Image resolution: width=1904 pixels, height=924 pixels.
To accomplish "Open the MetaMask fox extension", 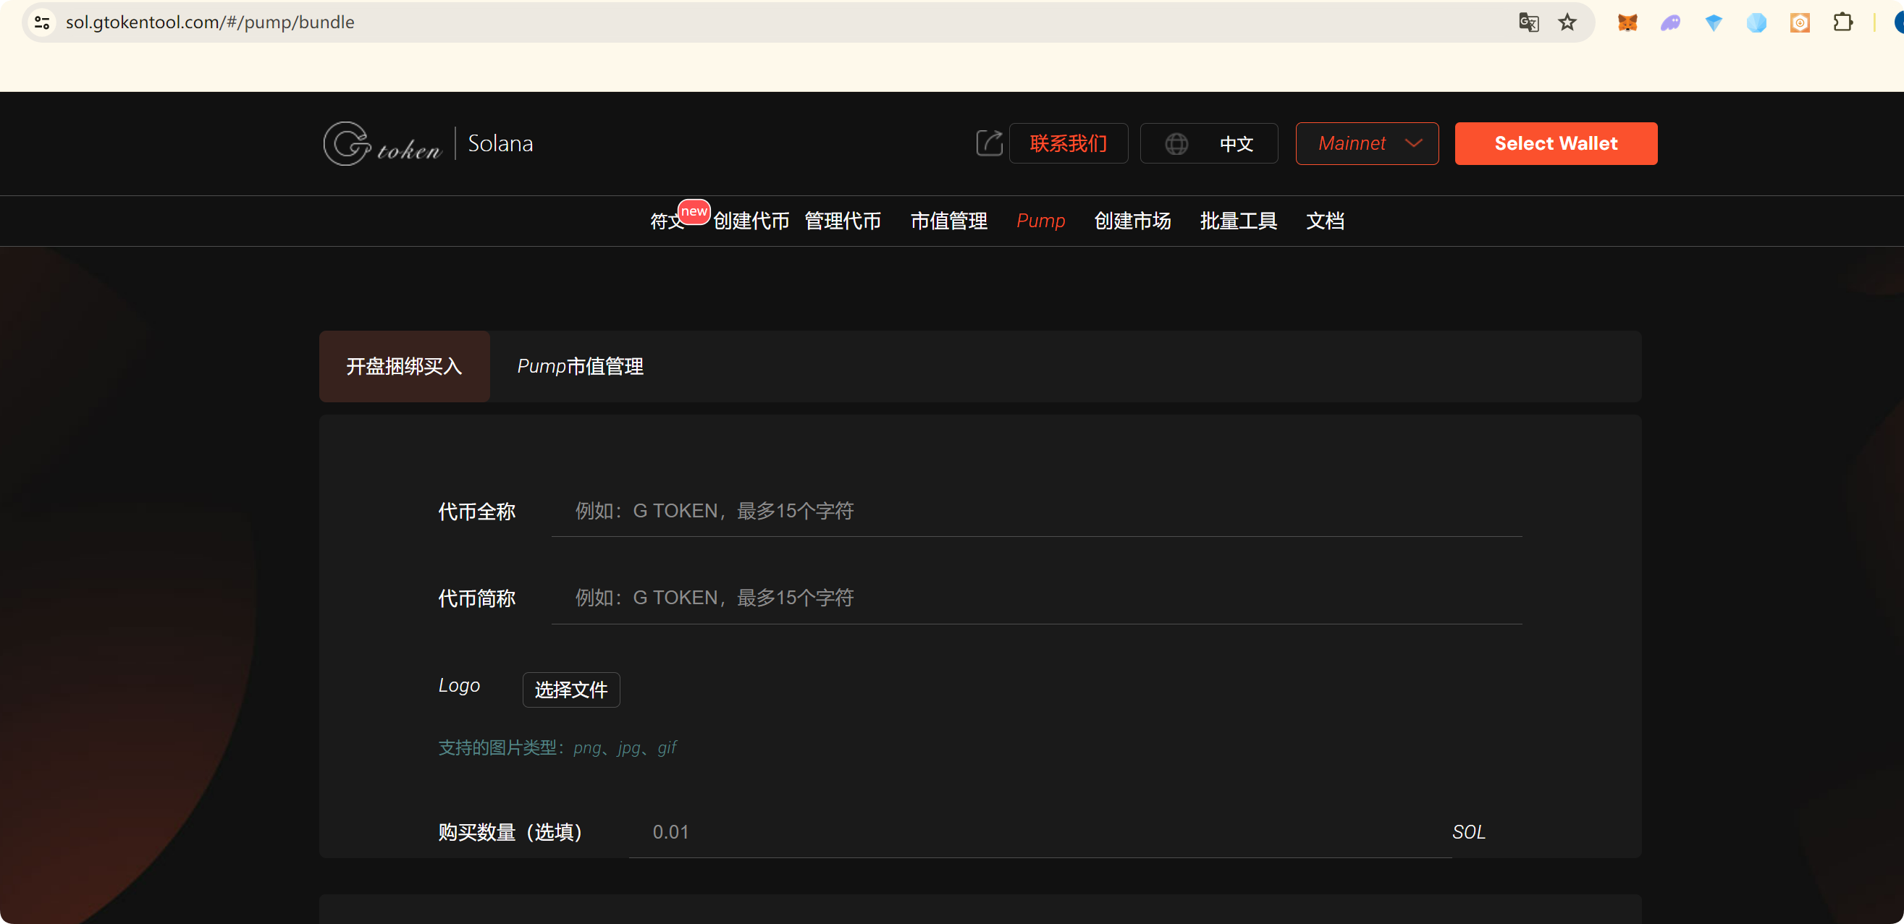I will pos(1627,23).
